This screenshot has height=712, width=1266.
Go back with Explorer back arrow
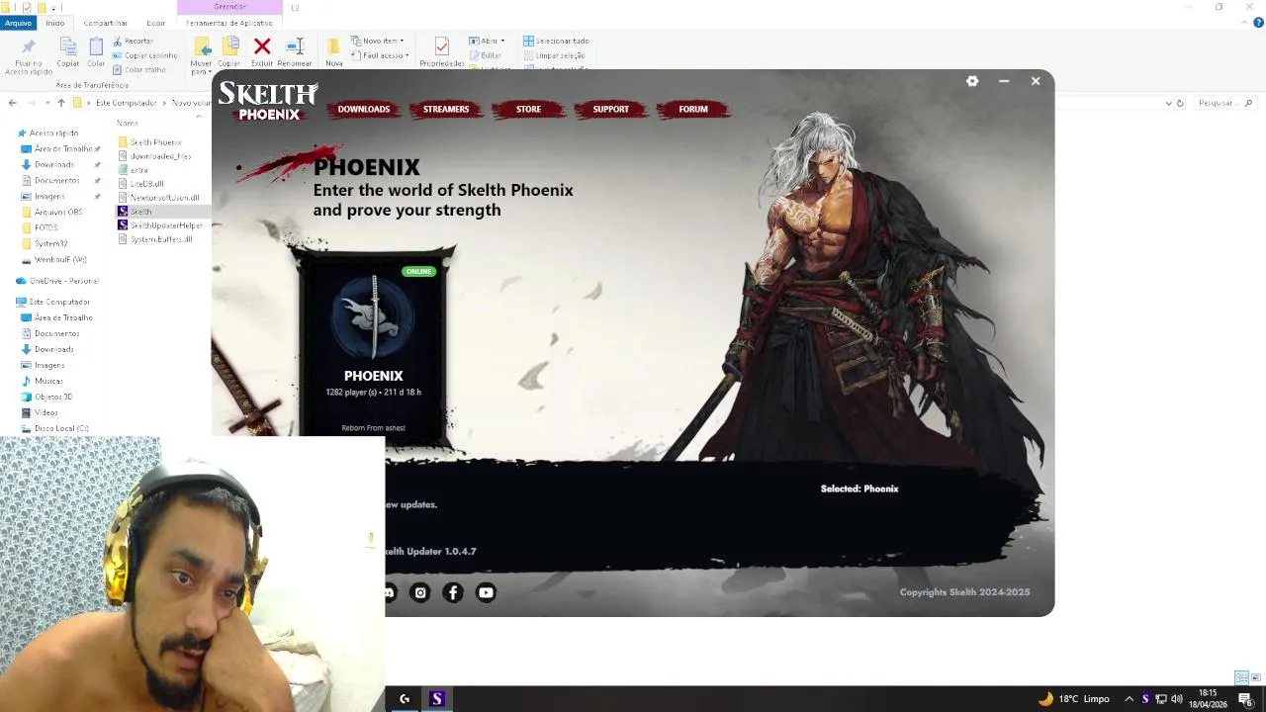pyautogui.click(x=12, y=103)
